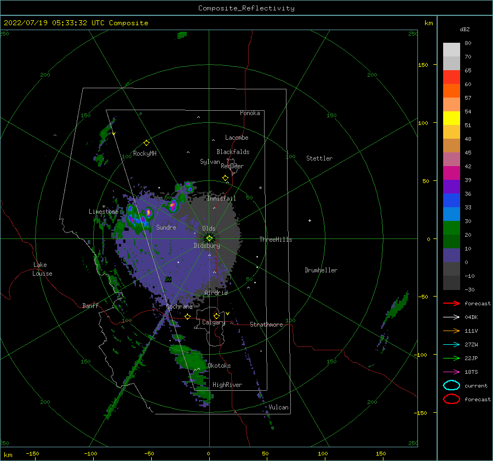The height and width of the screenshot is (461, 493).
Task: Click the intense storm cell north of Sundre
Action: point(173,206)
